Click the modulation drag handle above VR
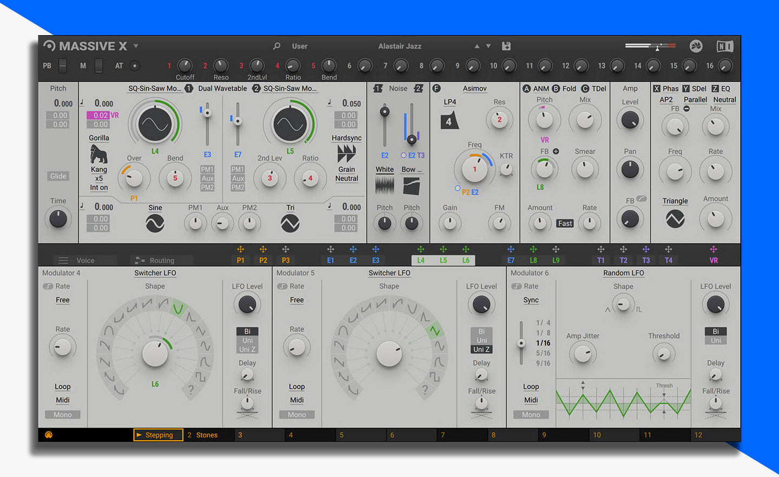The height and width of the screenshot is (477, 779). point(714,249)
